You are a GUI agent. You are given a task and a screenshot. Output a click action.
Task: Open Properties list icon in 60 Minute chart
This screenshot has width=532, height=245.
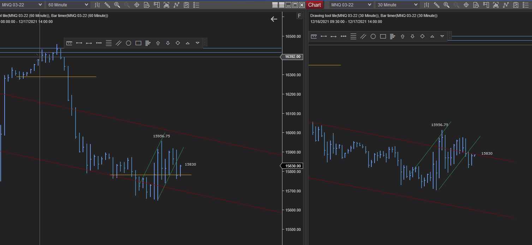[x=196, y=5]
